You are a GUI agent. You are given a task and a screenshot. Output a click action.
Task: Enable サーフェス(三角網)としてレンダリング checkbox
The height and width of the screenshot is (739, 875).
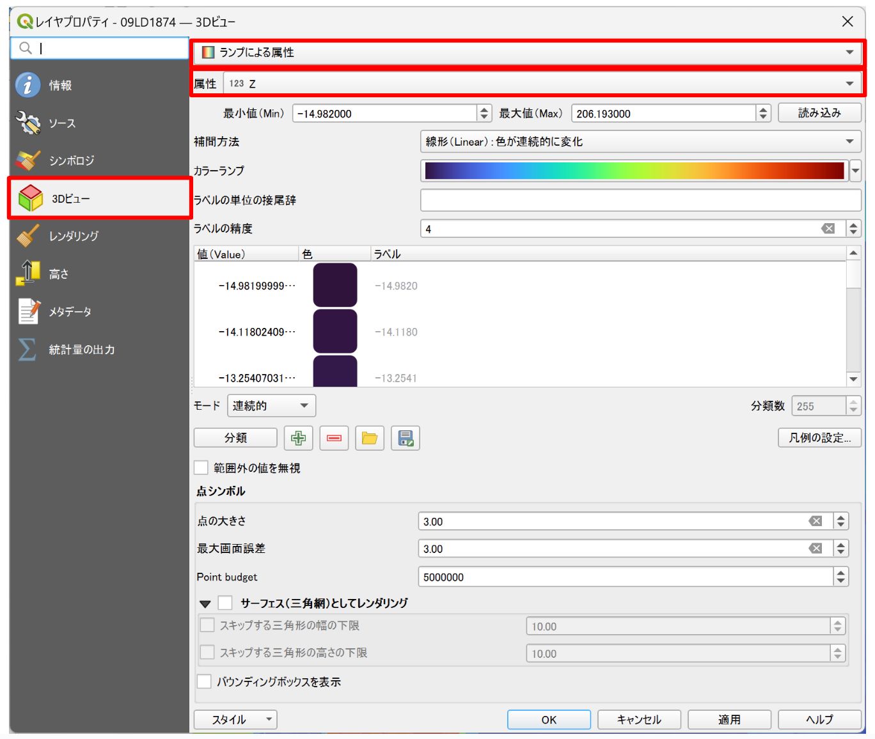[x=225, y=603]
